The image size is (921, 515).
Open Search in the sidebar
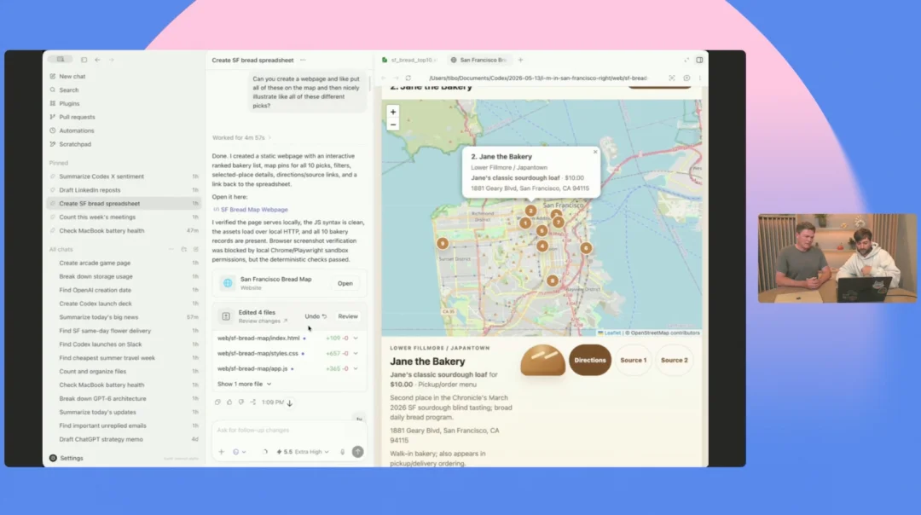pyautogui.click(x=63, y=90)
